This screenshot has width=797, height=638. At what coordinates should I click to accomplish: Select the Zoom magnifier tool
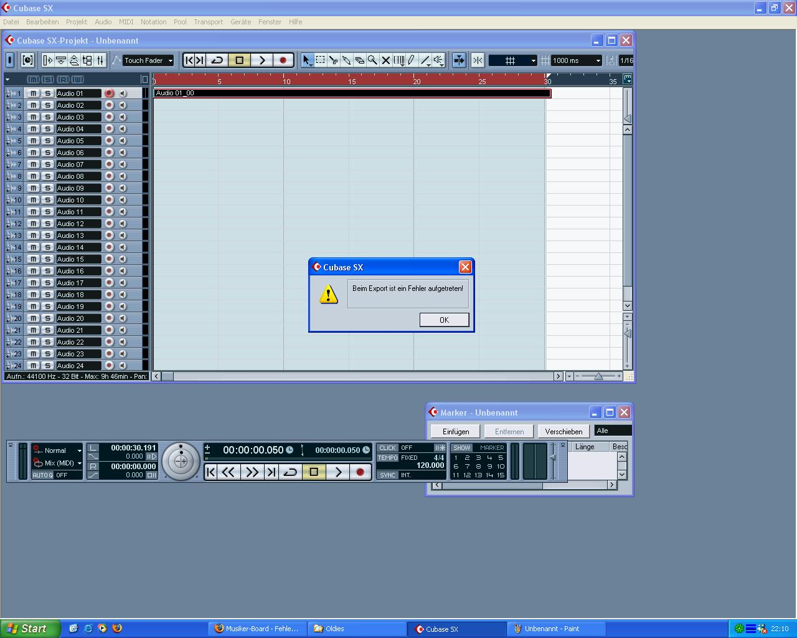372,60
